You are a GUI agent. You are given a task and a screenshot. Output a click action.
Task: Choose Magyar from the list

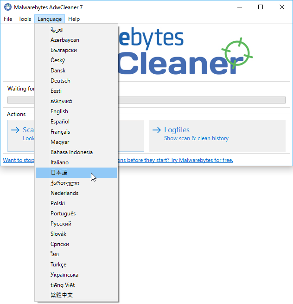(76, 142)
